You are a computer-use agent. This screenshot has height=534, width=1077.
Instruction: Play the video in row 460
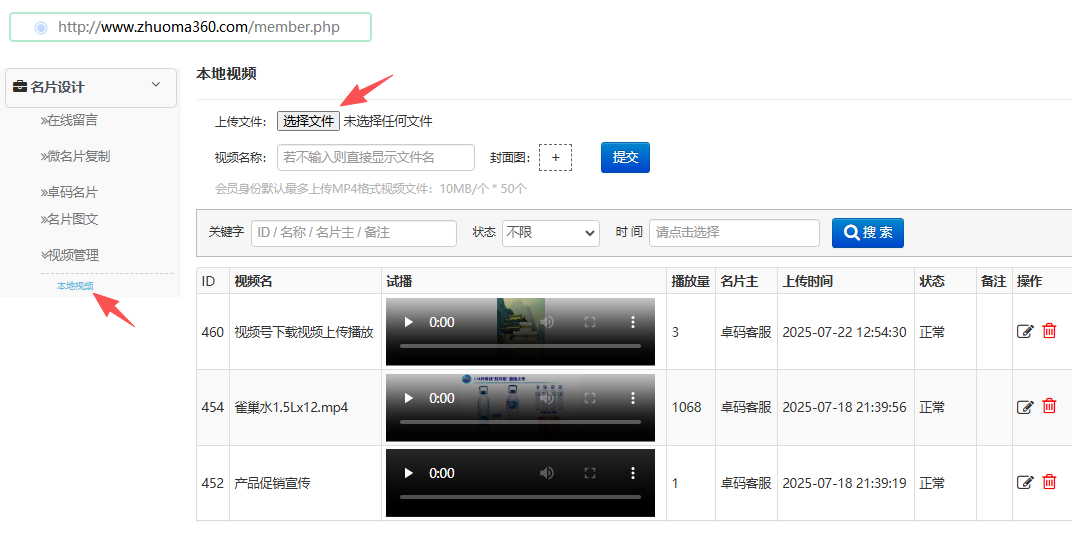pos(408,322)
